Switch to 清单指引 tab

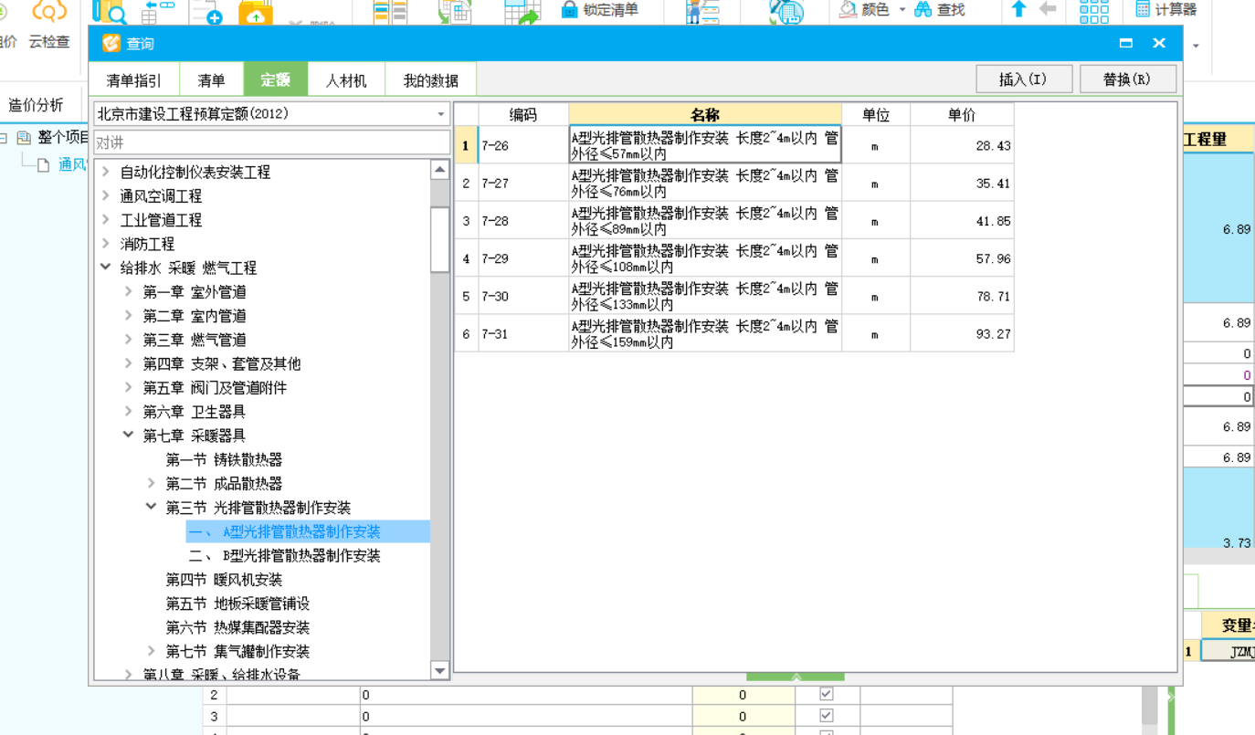click(134, 79)
